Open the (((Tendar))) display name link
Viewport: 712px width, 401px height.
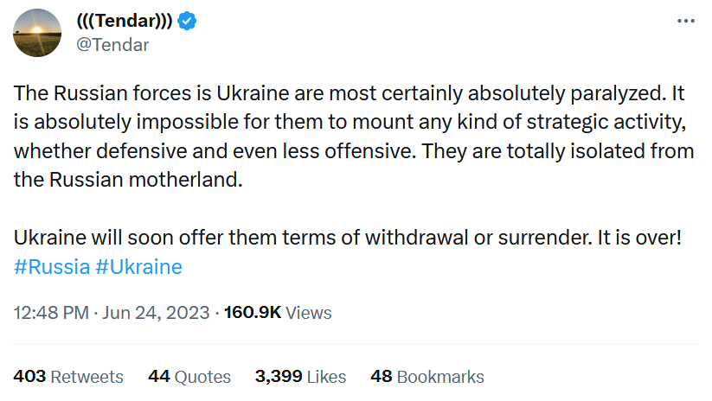[125, 22]
